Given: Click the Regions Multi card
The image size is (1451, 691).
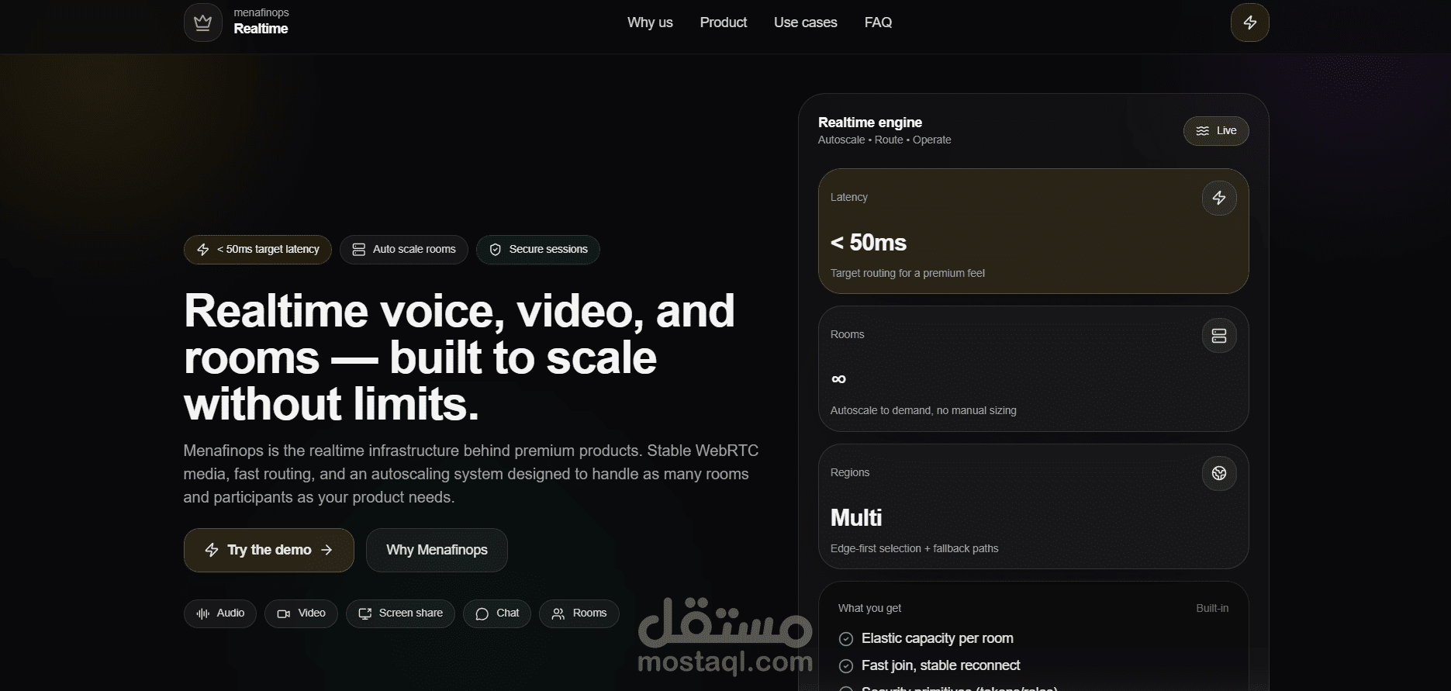Looking at the screenshot, I should pyautogui.click(x=1033, y=506).
